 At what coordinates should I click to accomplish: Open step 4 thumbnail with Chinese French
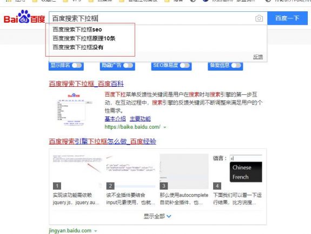(237, 171)
